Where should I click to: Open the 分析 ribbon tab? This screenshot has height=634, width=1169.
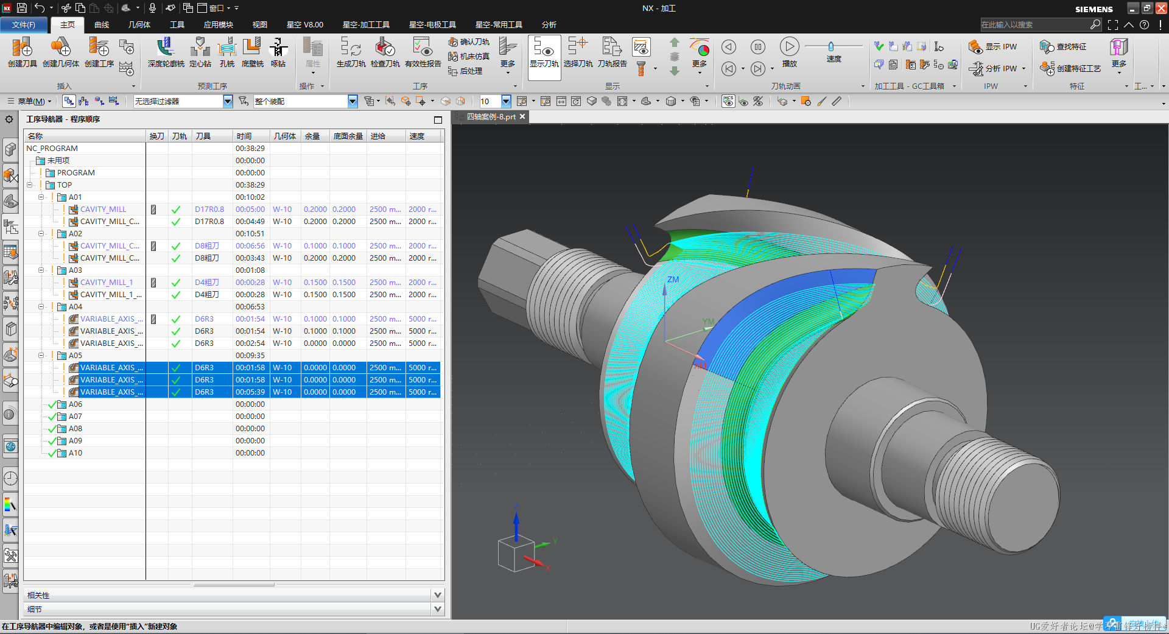pyautogui.click(x=549, y=25)
